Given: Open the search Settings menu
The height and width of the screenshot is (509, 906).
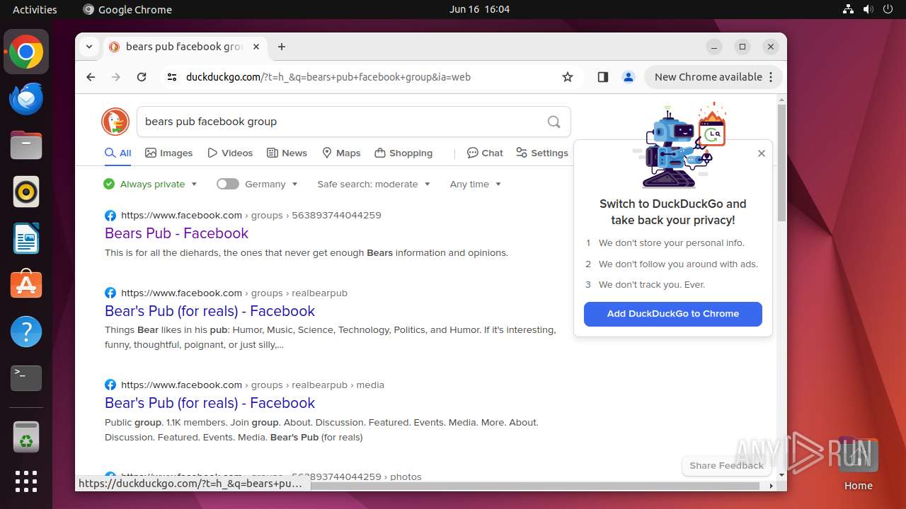Looking at the screenshot, I should [x=542, y=153].
